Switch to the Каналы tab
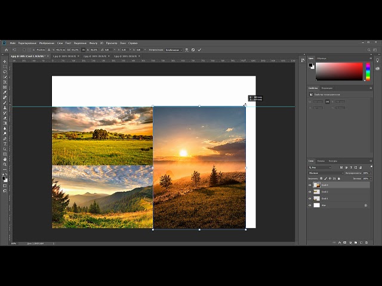 (x=321, y=161)
